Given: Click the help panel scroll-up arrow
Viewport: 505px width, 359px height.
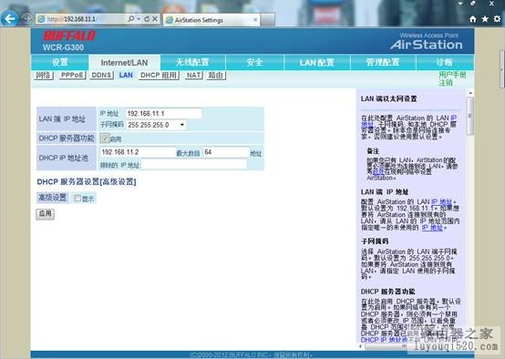Looking at the screenshot, I should pyautogui.click(x=470, y=93).
